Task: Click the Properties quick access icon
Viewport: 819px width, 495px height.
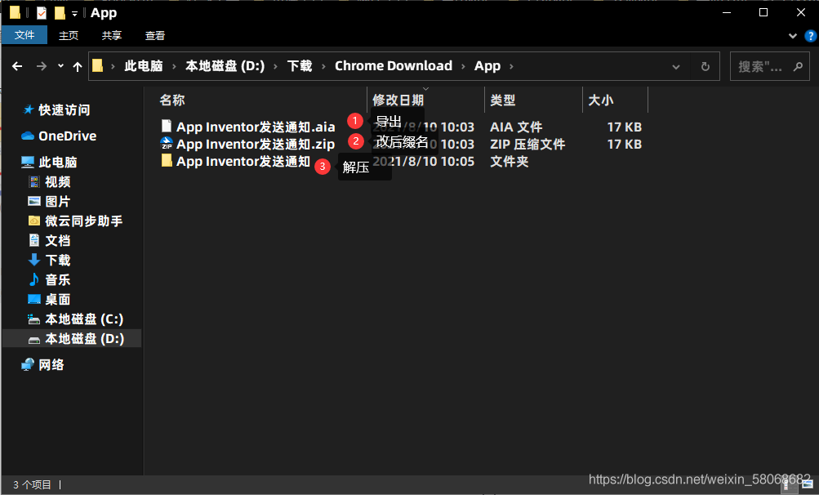Action: click(42, 12)
